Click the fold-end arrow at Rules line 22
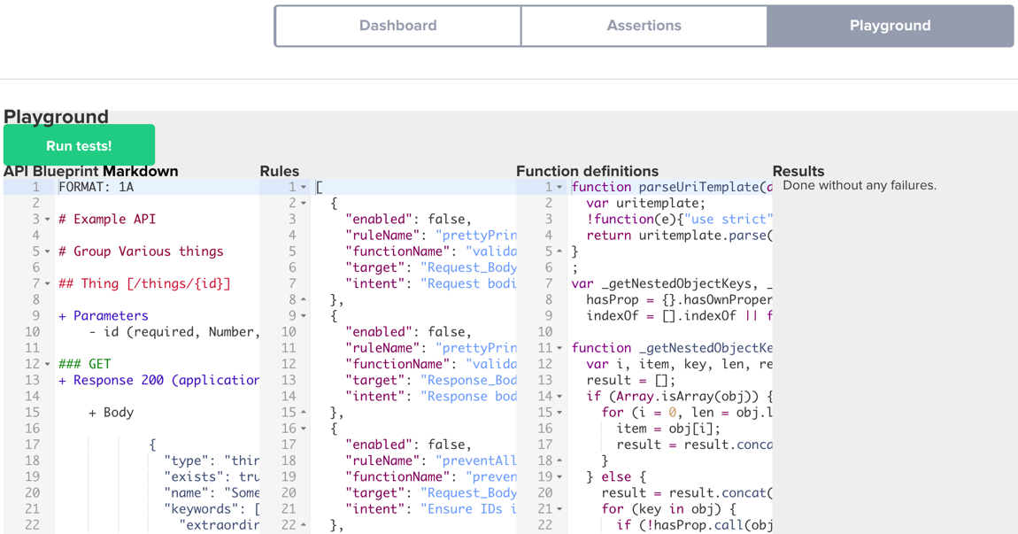 click(x=304, y=525)
